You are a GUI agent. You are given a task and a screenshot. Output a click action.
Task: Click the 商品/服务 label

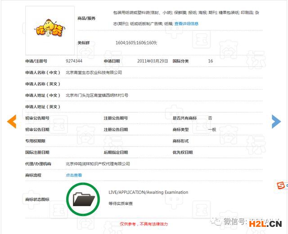click(x=86, y=19)
